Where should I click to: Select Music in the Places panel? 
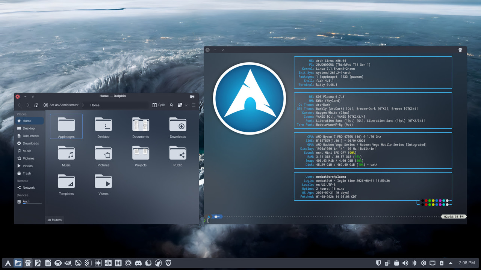tap(29, 151)
